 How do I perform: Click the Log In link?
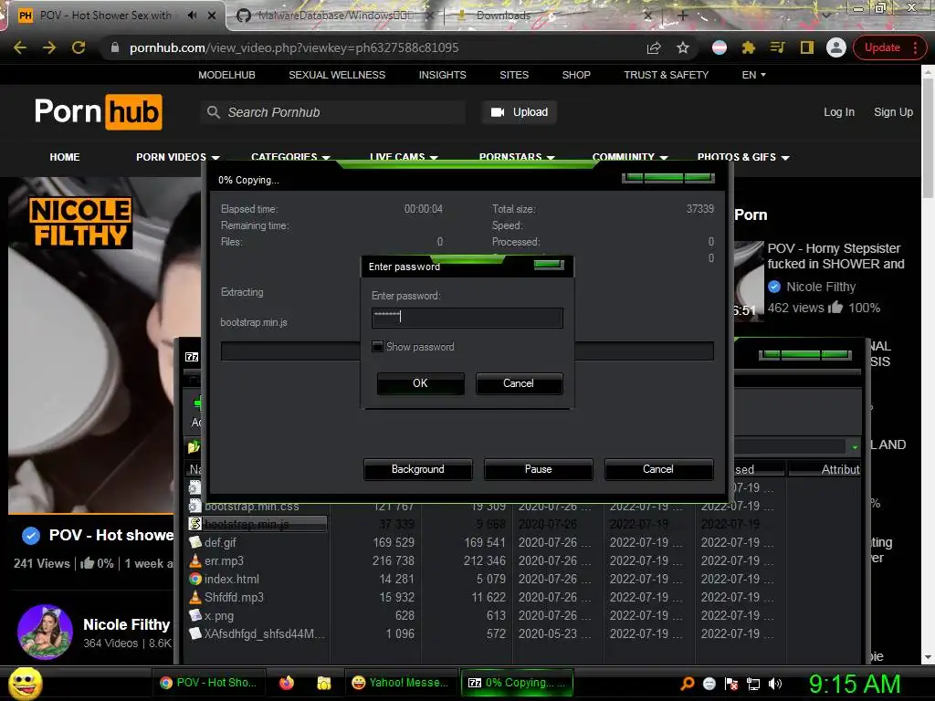[839, 112]
